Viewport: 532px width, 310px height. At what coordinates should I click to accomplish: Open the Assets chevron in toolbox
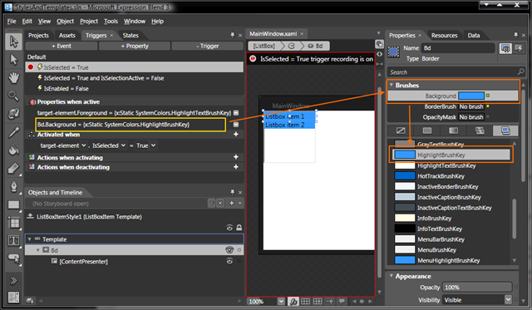pos(13,280)
